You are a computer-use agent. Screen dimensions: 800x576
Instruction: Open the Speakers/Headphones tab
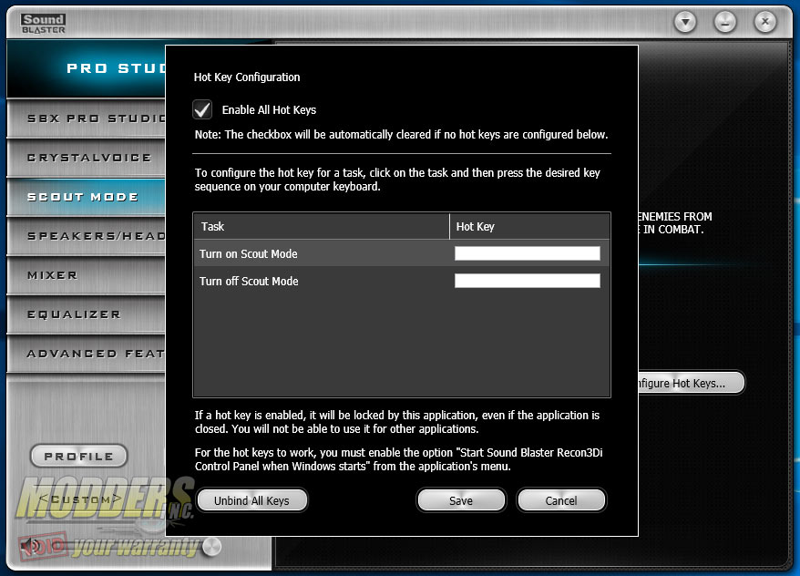point(87,236)
